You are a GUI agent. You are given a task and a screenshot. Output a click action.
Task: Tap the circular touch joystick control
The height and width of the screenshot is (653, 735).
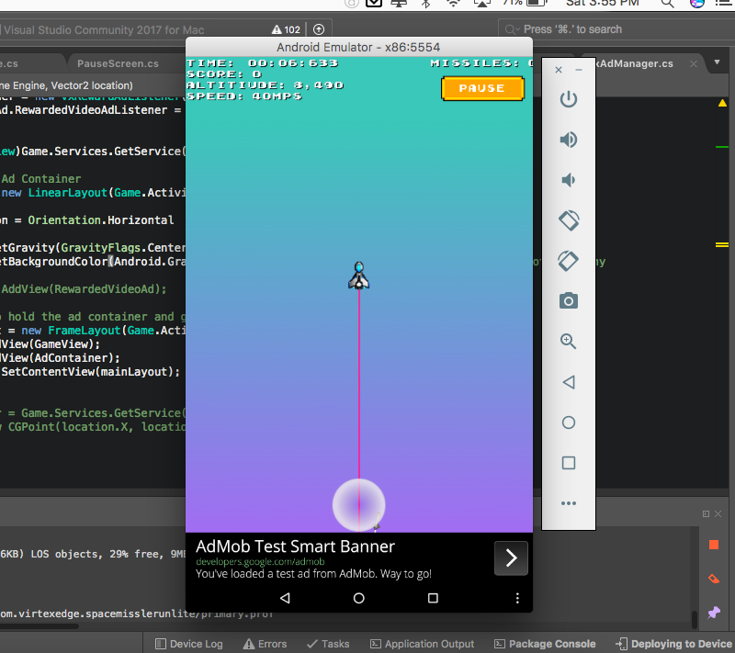(x=358, y=504)
